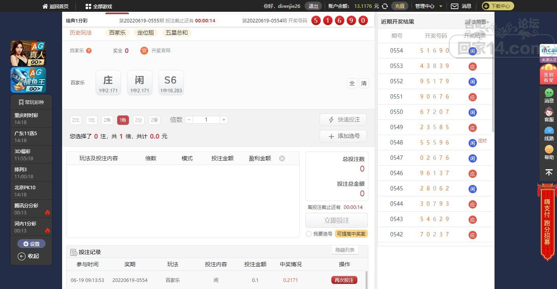This screenshot has height=289, width=557.
Task: Click the 线路 line speed icon
Action: [x=549, y=133]
